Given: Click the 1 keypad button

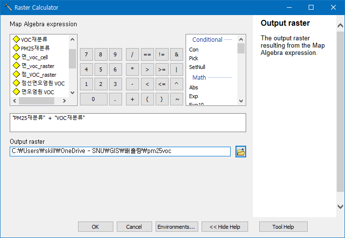Looking at the screenshot, I should coord(86,84).
